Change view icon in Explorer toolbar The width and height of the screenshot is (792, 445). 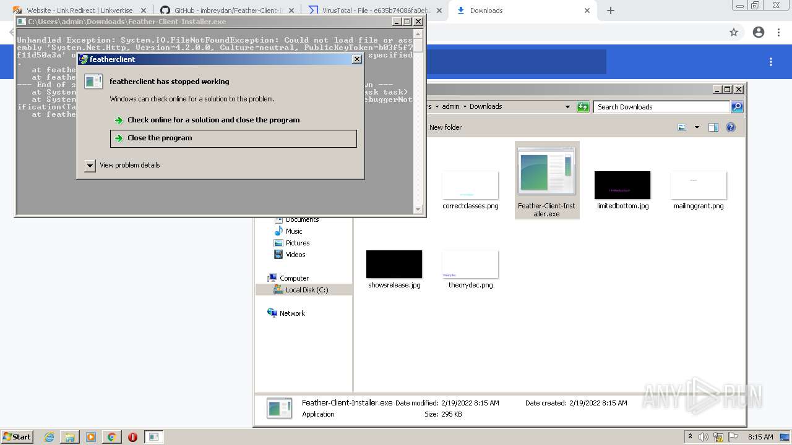pos(682,127)
